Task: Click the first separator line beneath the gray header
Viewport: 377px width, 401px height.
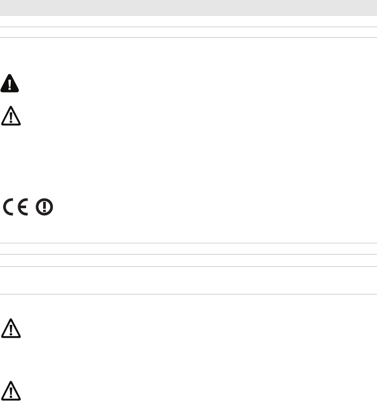Action: point(188,27)
